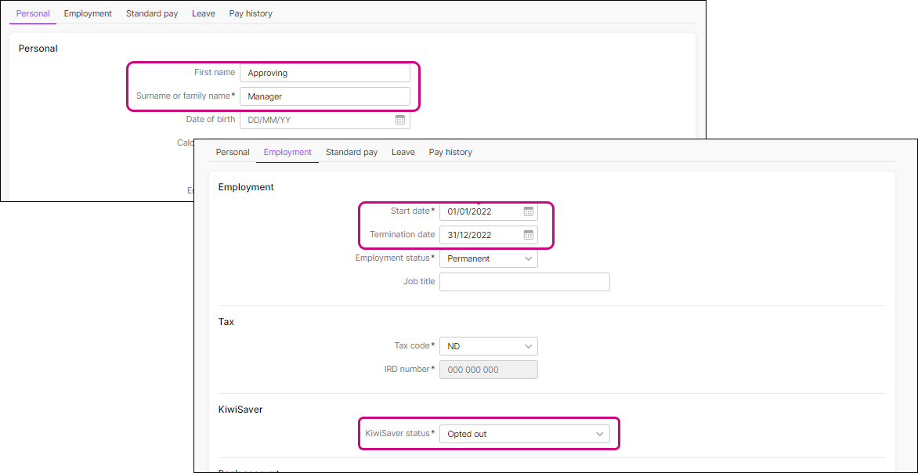Click the Termination date calendar icon

click(528, 235)
